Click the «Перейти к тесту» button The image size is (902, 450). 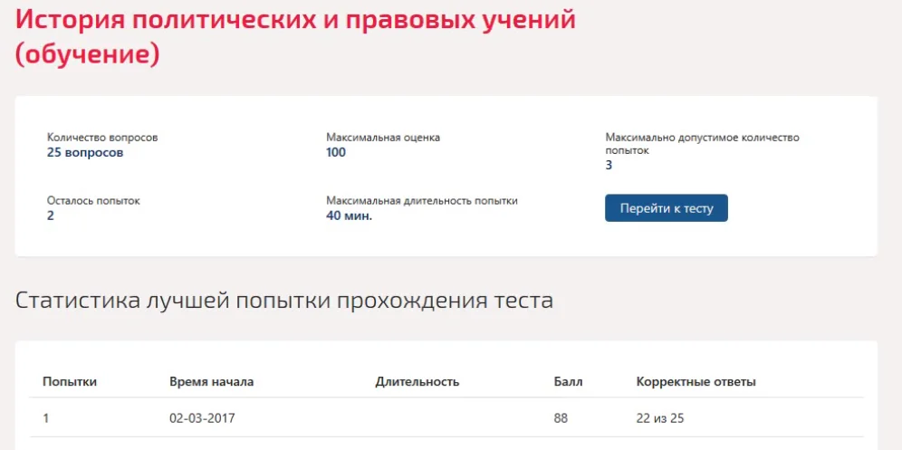(x=667, y=207)
